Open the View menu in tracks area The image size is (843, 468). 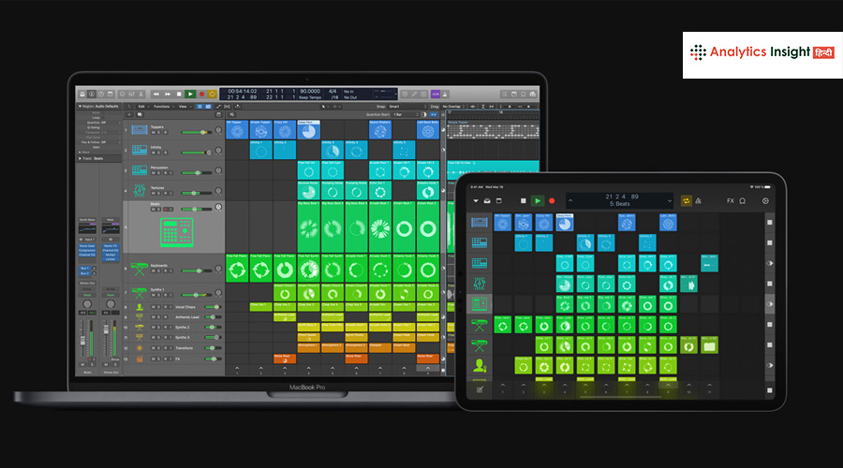184,107
